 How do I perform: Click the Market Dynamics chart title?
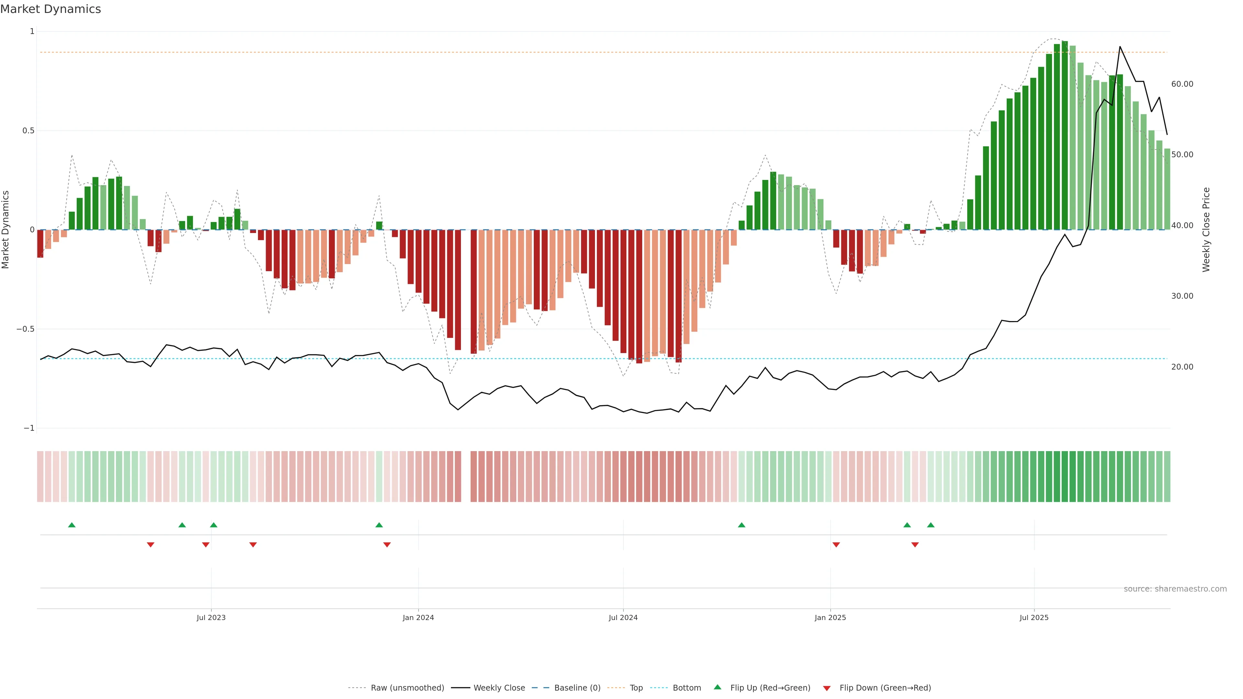tap(51, 9)
